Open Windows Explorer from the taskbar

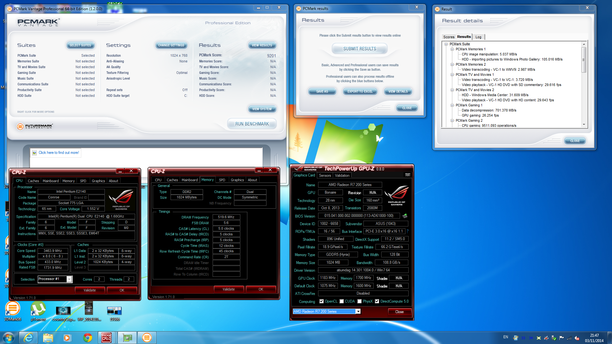click(48, 338)
